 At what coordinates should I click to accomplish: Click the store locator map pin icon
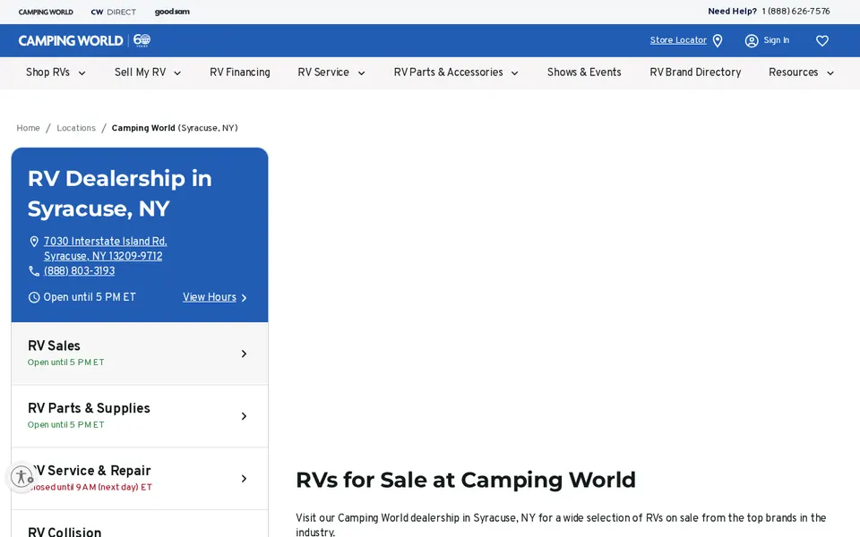[x=718, y=40]
